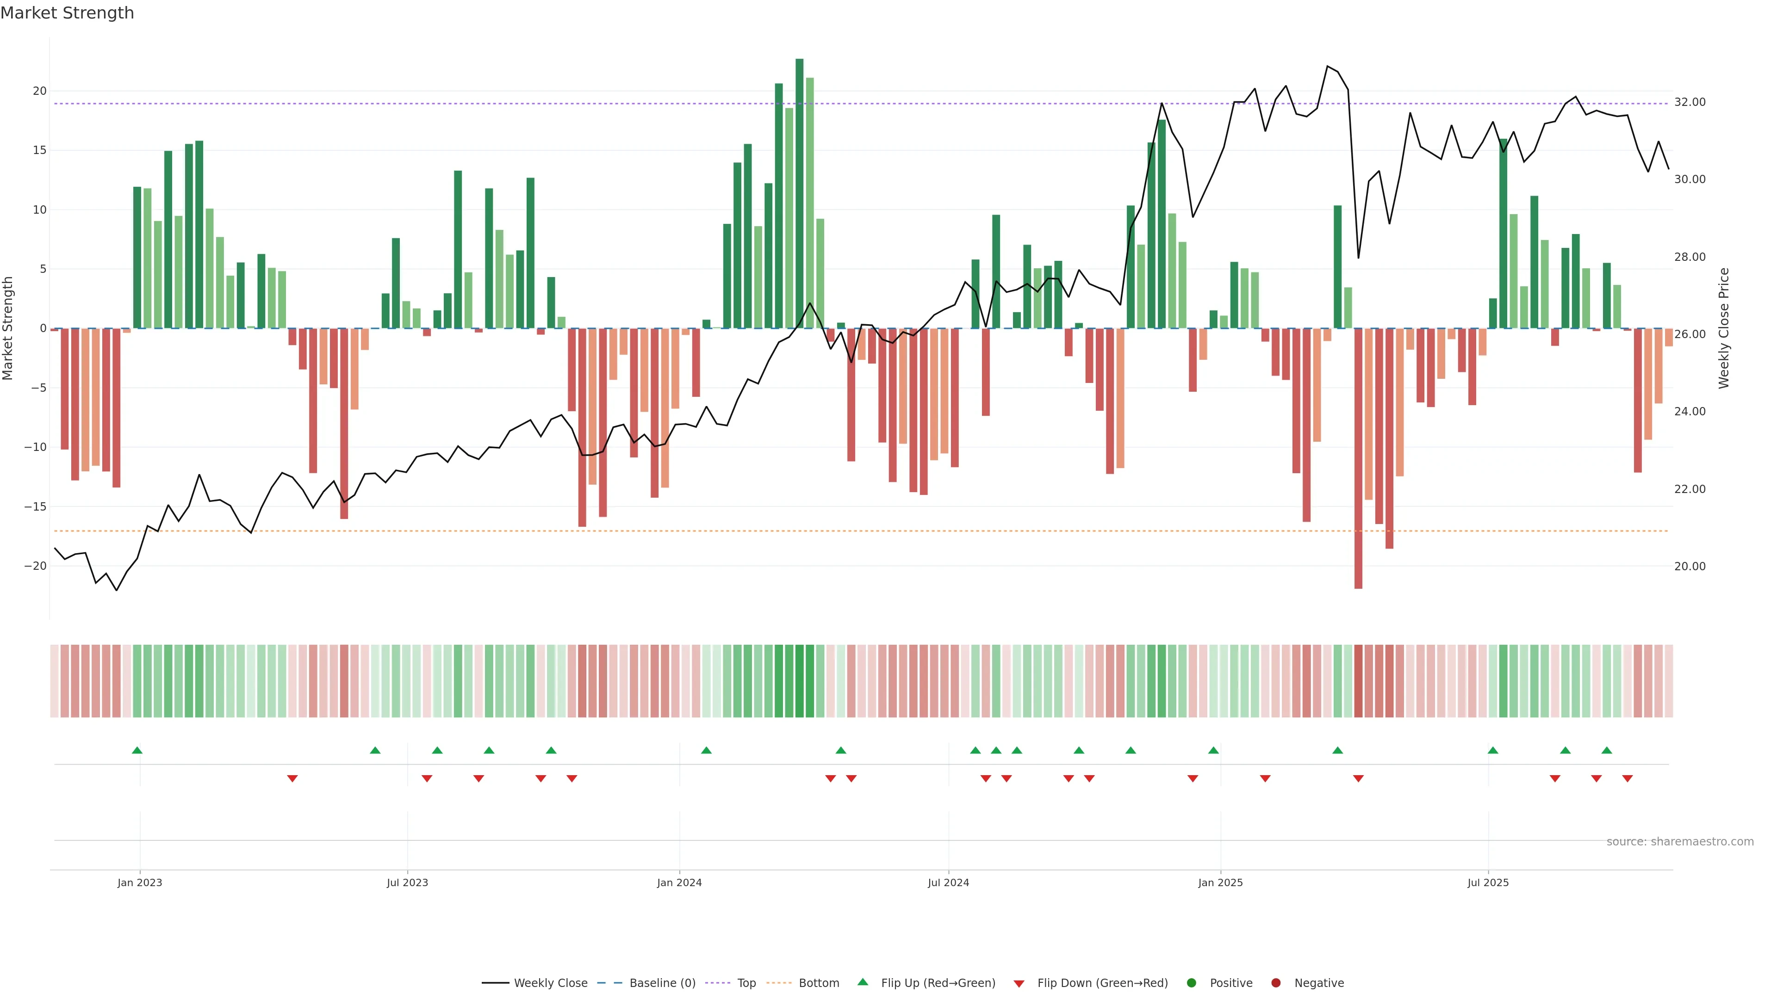The width and height of the screenshot is (1777, 999).
Task: Click Positive green circle legend icon
Action: click(1191, 983)
